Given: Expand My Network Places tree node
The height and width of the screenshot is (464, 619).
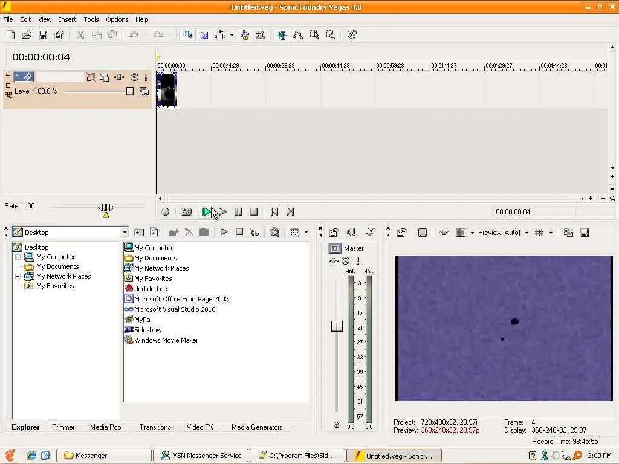Looking at the screenshot, I should (18, 276).
